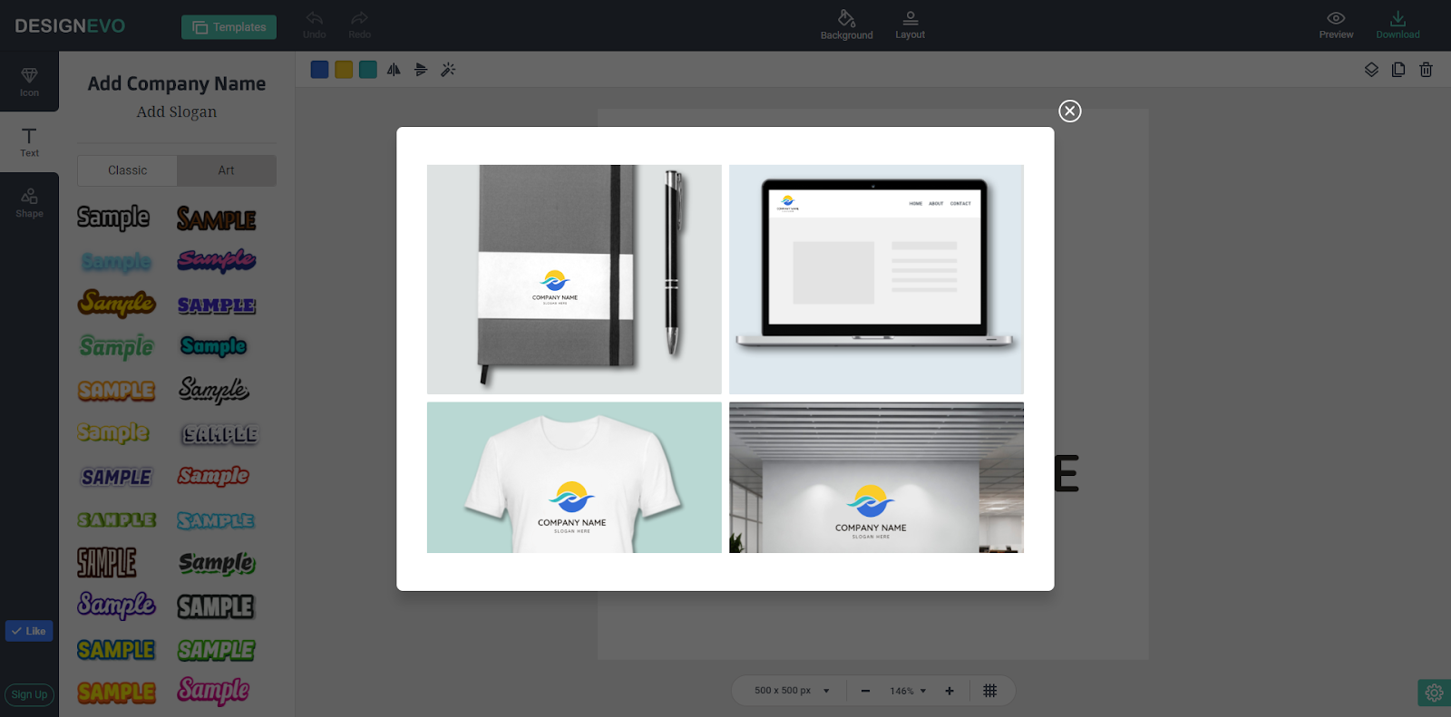
Task: Delete the selected element with trash icon
Action: click(1426, 70)
